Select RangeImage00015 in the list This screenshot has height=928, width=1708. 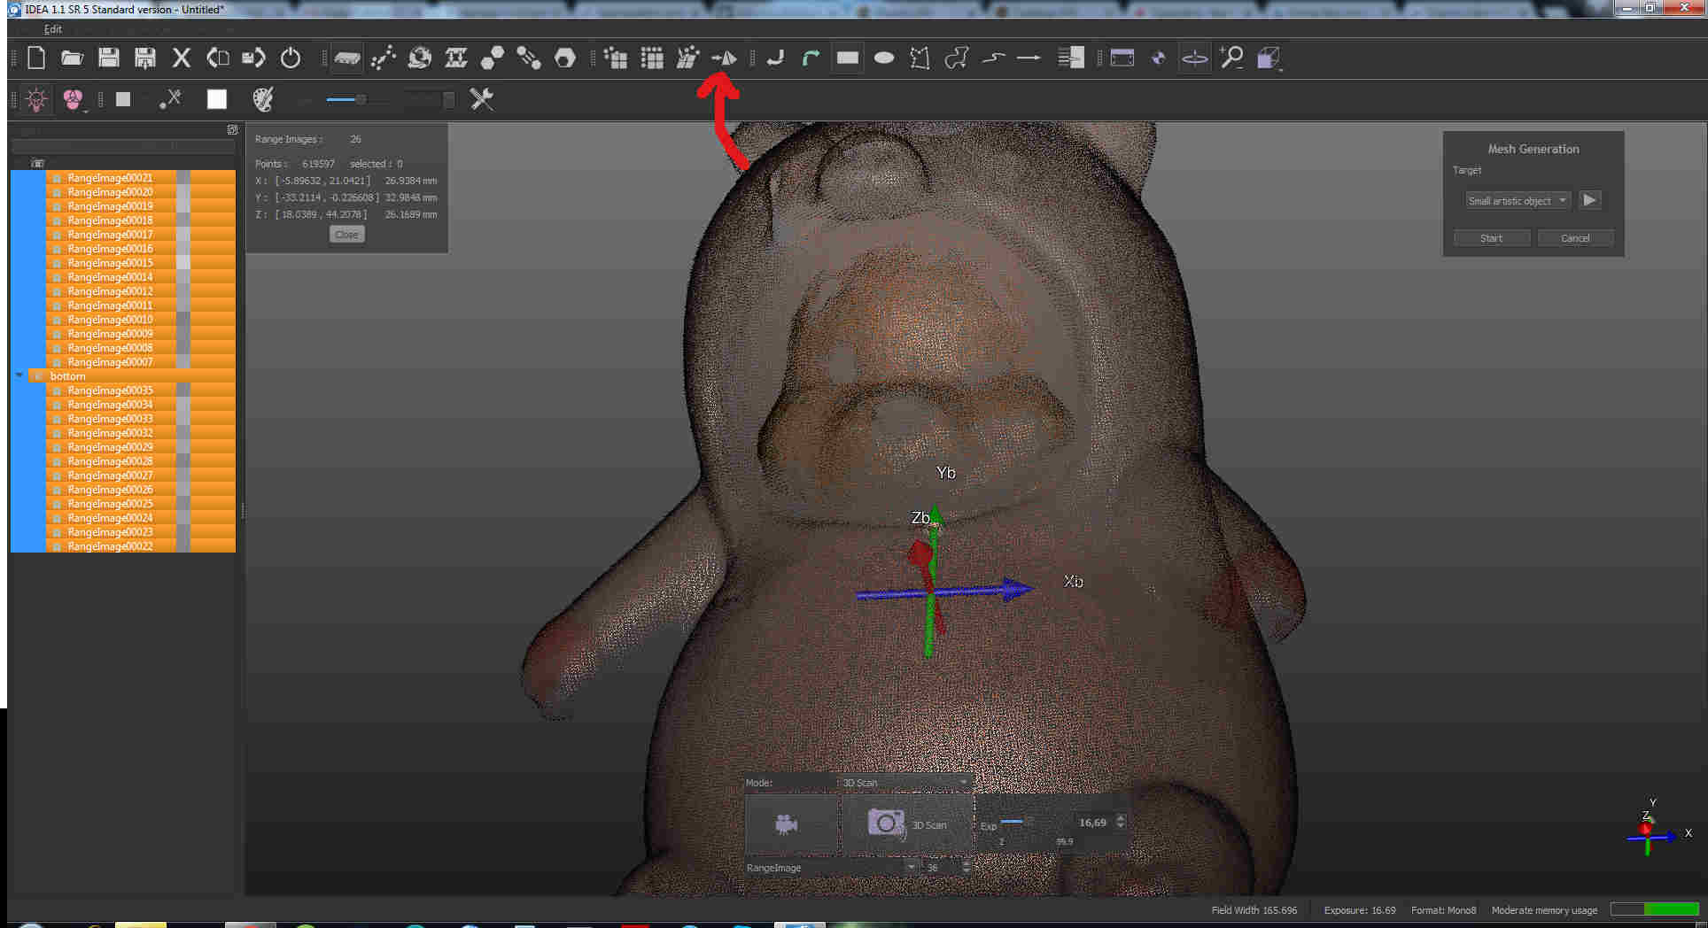tap(110, 263)
